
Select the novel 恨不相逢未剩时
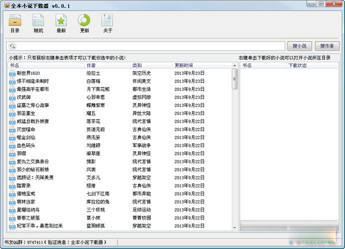[x=33, y=81]
